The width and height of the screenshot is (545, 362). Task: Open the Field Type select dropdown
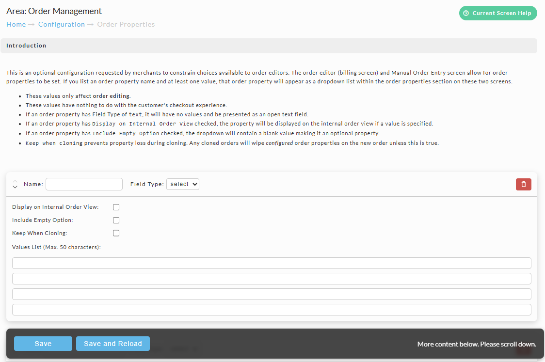[x=183, y=184]
